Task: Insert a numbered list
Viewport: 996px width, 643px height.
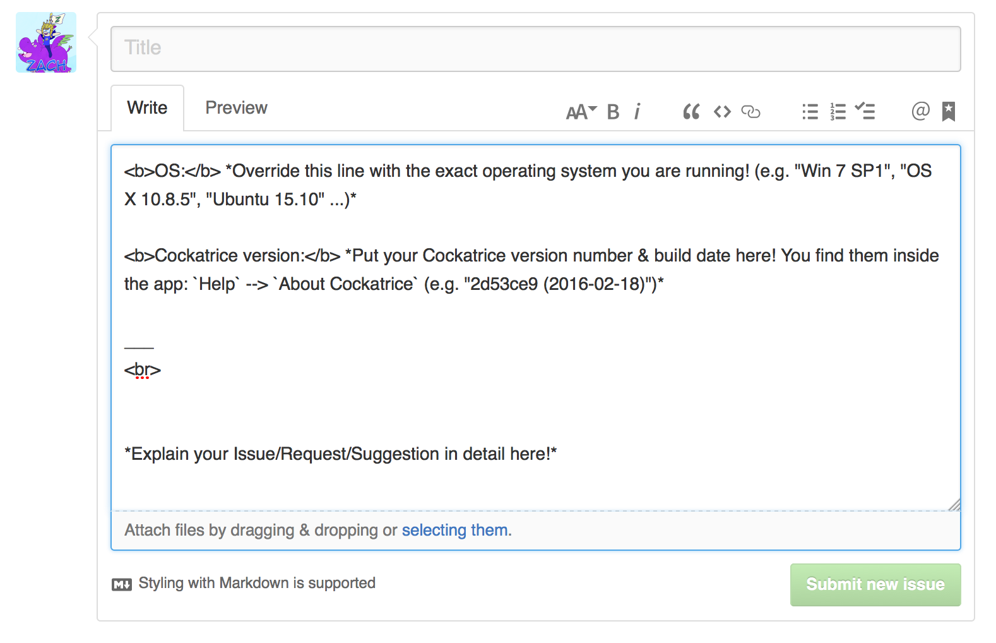Action: tap(838, 112)
